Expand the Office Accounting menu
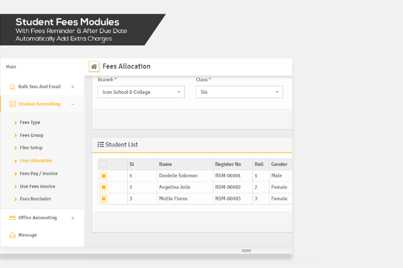 click(73, 218)
